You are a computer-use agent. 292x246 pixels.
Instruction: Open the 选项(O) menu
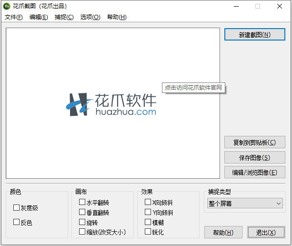(x=90, y=17)
